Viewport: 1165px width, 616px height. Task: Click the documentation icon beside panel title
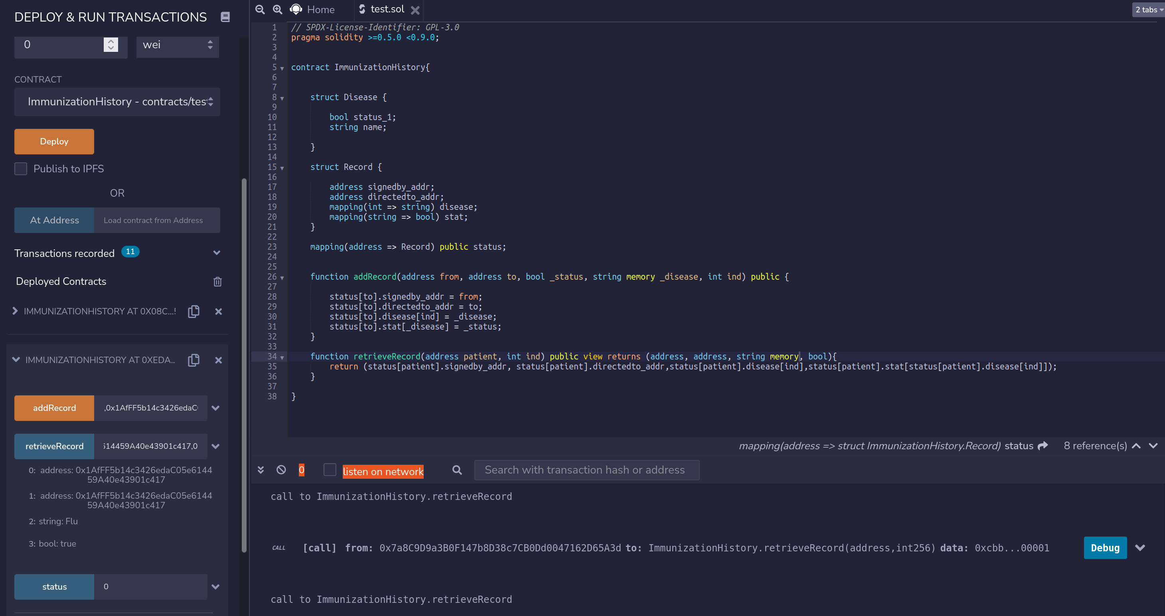coord(225,17)
